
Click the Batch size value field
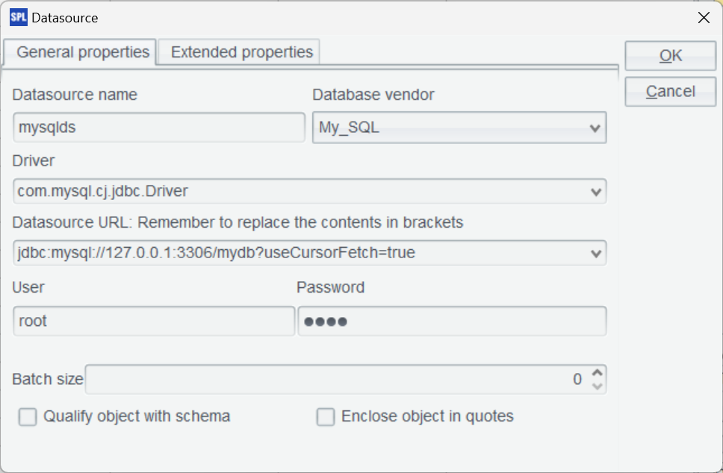coord(336,379)
